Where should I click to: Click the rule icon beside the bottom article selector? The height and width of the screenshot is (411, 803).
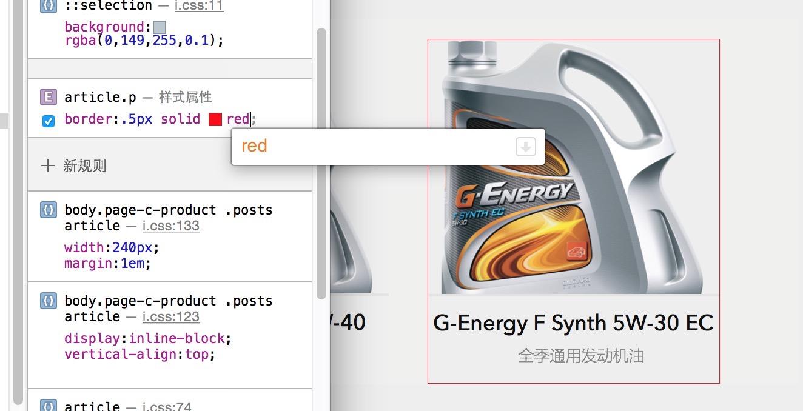pos(48,406)
